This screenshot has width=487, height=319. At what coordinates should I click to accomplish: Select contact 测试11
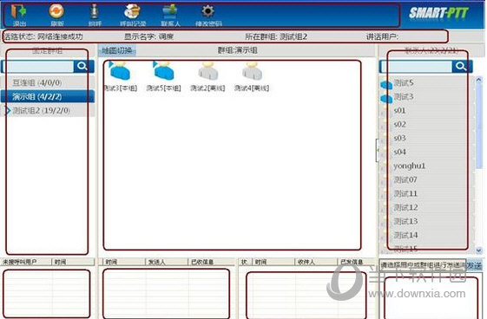(x=427, y=194)
